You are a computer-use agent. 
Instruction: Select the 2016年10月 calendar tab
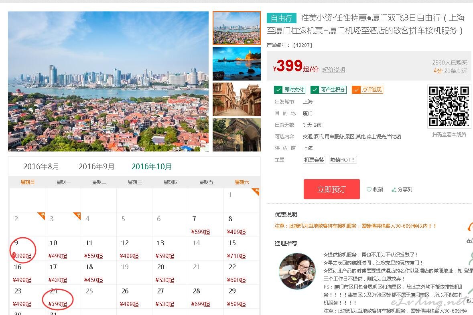[151, 166]
